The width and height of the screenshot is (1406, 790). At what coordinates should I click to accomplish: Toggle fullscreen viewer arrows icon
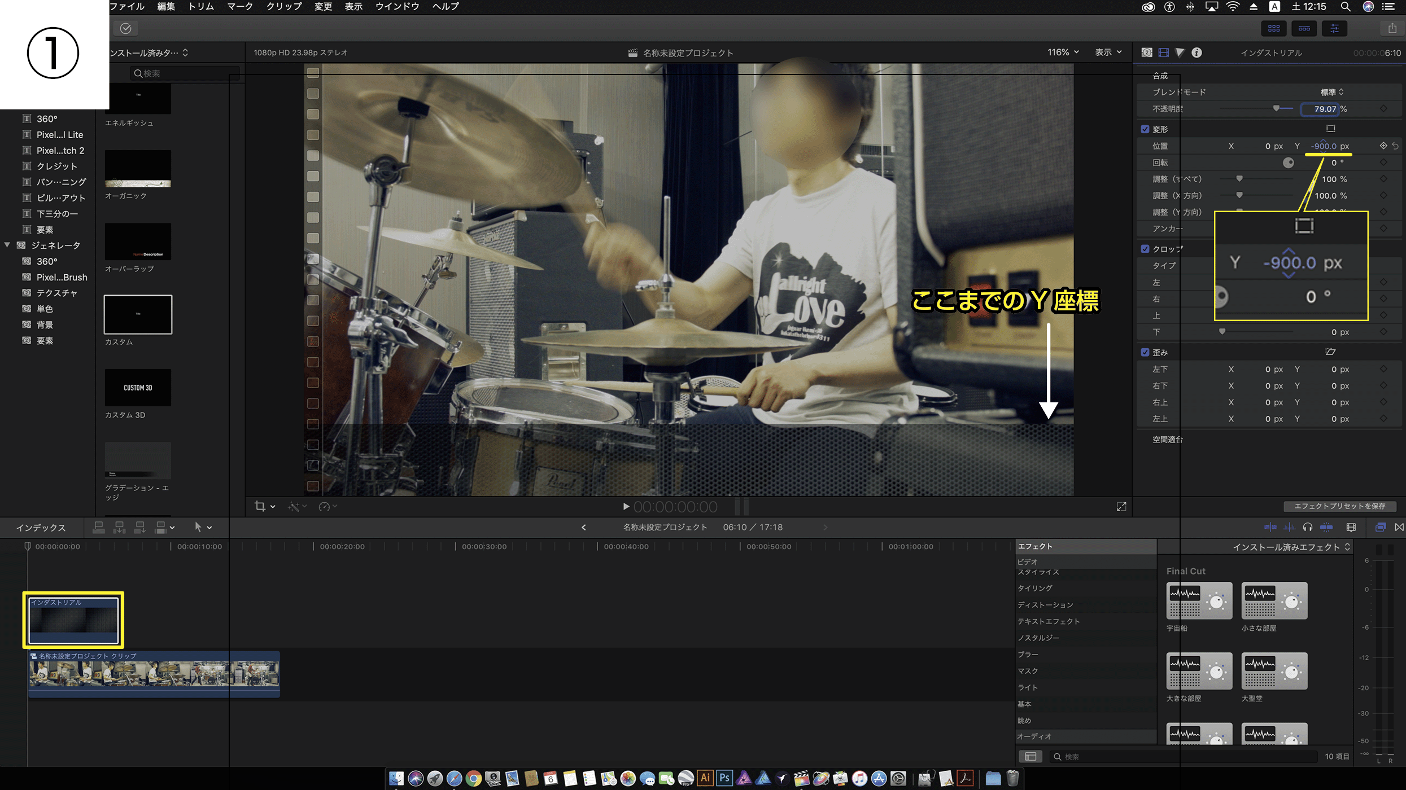(x=1121, y=507)
